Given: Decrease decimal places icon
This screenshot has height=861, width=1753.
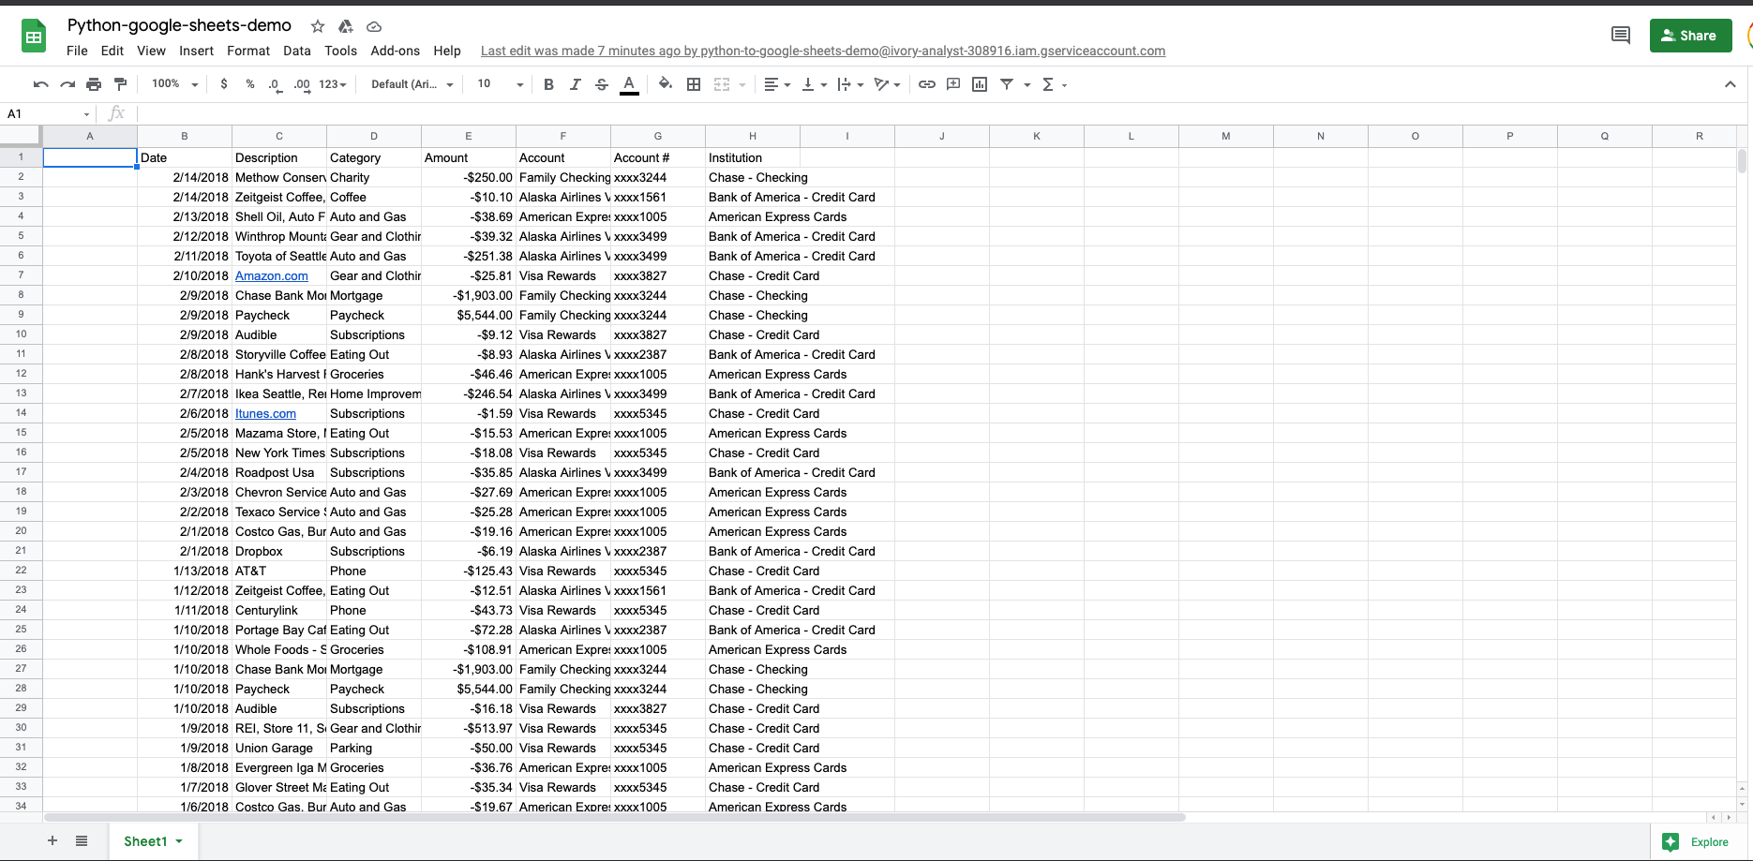Looking at the screenshot, I should tap(275, 84).
